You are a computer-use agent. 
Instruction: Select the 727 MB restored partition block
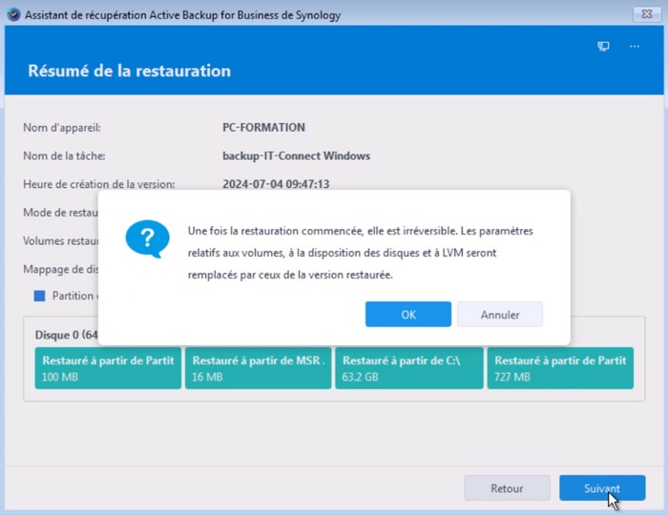click(x=560, y=368)
